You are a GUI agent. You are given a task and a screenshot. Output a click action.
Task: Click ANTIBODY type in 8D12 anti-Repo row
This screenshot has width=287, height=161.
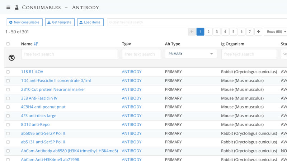(x=132, y=125)
